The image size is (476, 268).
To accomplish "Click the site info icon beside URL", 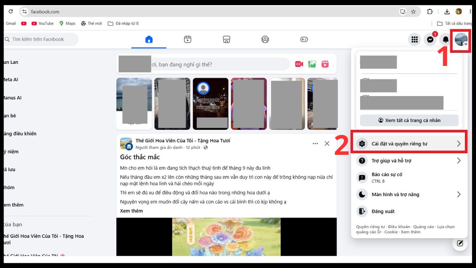I will point(25,12).
